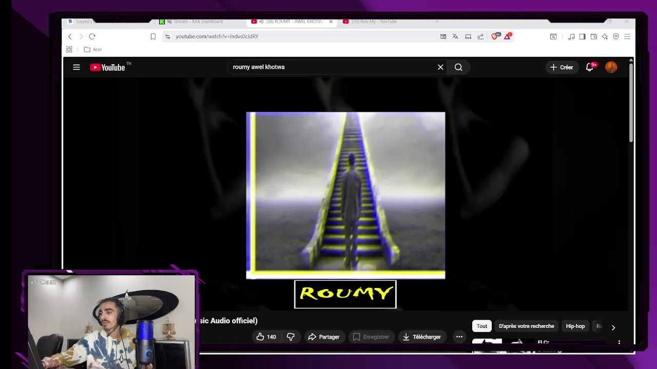Open the Brave VPN shield icon
Image resolution: width=657 pixels, height=369 pixels.
click(616, 36)
